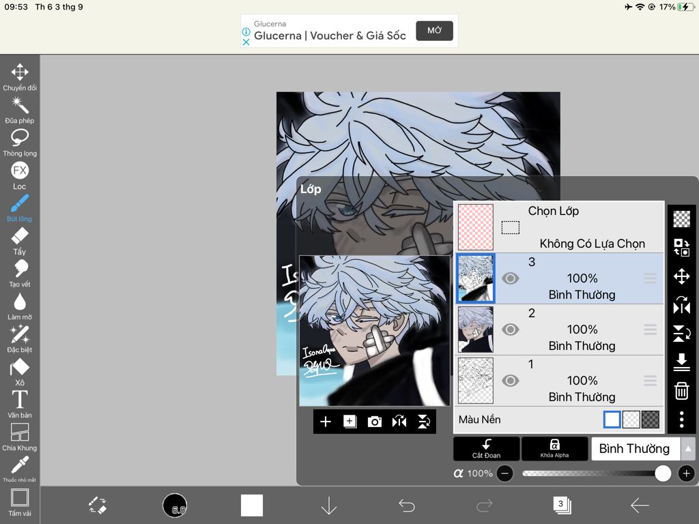
Task: Merge layer down with the download arrow icon
Action: [x=682, y=362]
